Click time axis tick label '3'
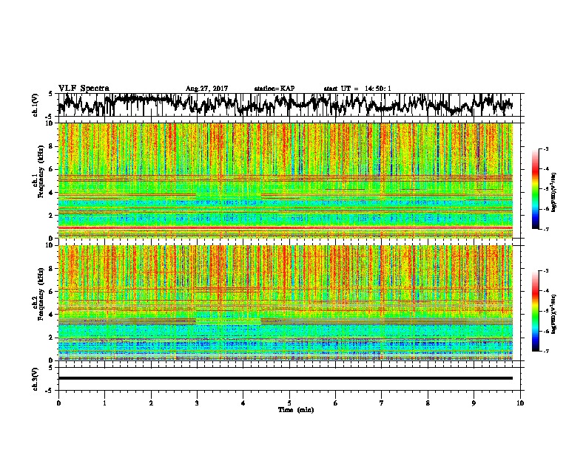Viewport: 586px width, 452px height. click(x=197, y=403)
